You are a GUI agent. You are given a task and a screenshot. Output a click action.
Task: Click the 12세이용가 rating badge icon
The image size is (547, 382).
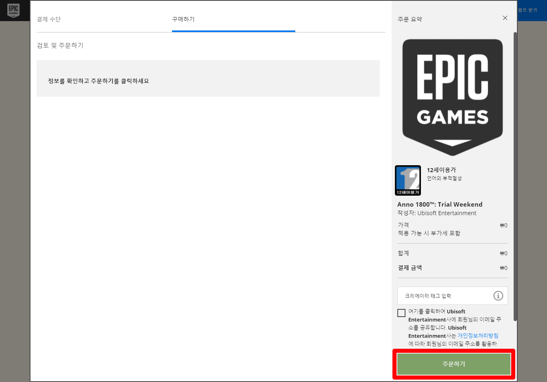point(408,180)
